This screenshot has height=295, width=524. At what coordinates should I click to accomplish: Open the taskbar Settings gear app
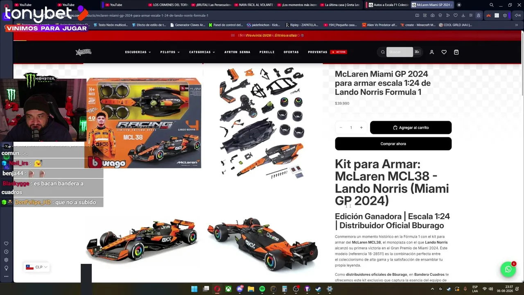point(330,289)
